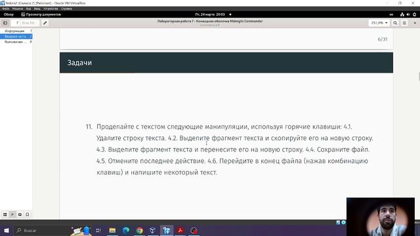Click the search highlights illustration in Buscar
Viewport: 420px width, 236px height.
81,231
